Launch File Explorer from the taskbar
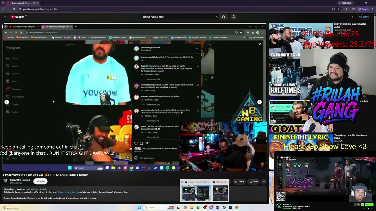The height and width of the screenshot is (211, 376). point(192,207)
